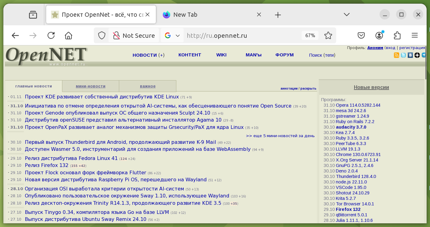This screenshot has height=227, width=430.
Task: Select the главные новости tab
Action: (34, 86)
